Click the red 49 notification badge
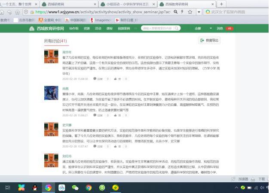The height and width of the screenshot is (193, 269). click(229, 29)
